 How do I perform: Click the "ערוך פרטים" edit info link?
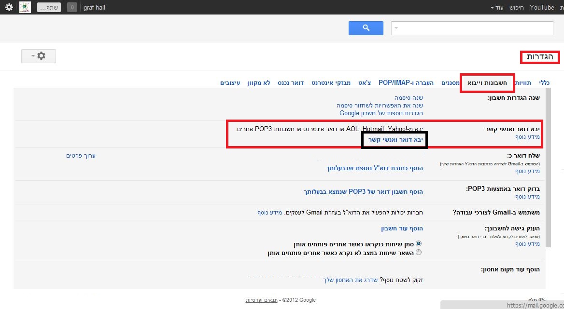tap(81, 156)
